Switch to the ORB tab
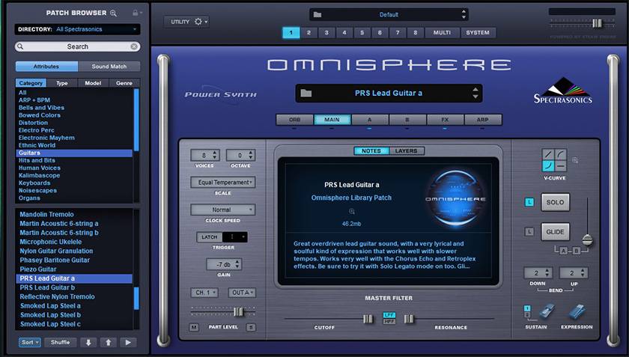Viewport: 629px width, 357px height. click(x=294, y=120)
